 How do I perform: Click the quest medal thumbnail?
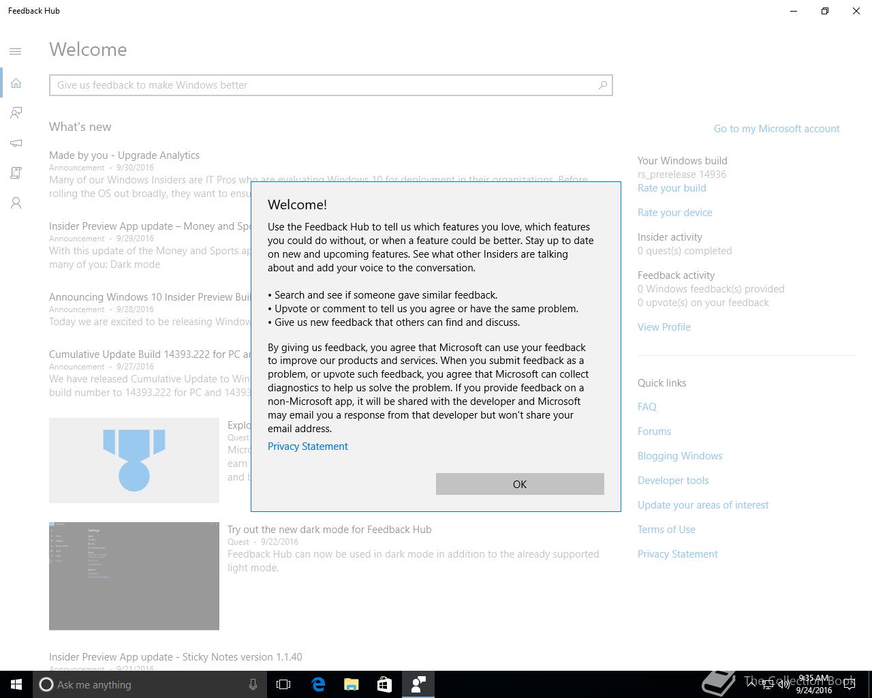click(x=134, y=461)
